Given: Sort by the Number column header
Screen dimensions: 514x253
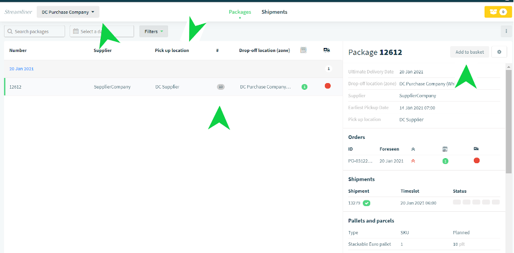Looking at the screenshot, I should click(x=18, y=50).
